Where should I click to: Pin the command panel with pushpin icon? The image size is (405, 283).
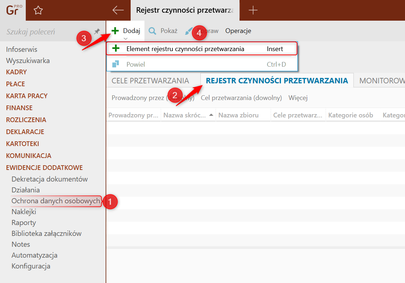click(97, 32)
